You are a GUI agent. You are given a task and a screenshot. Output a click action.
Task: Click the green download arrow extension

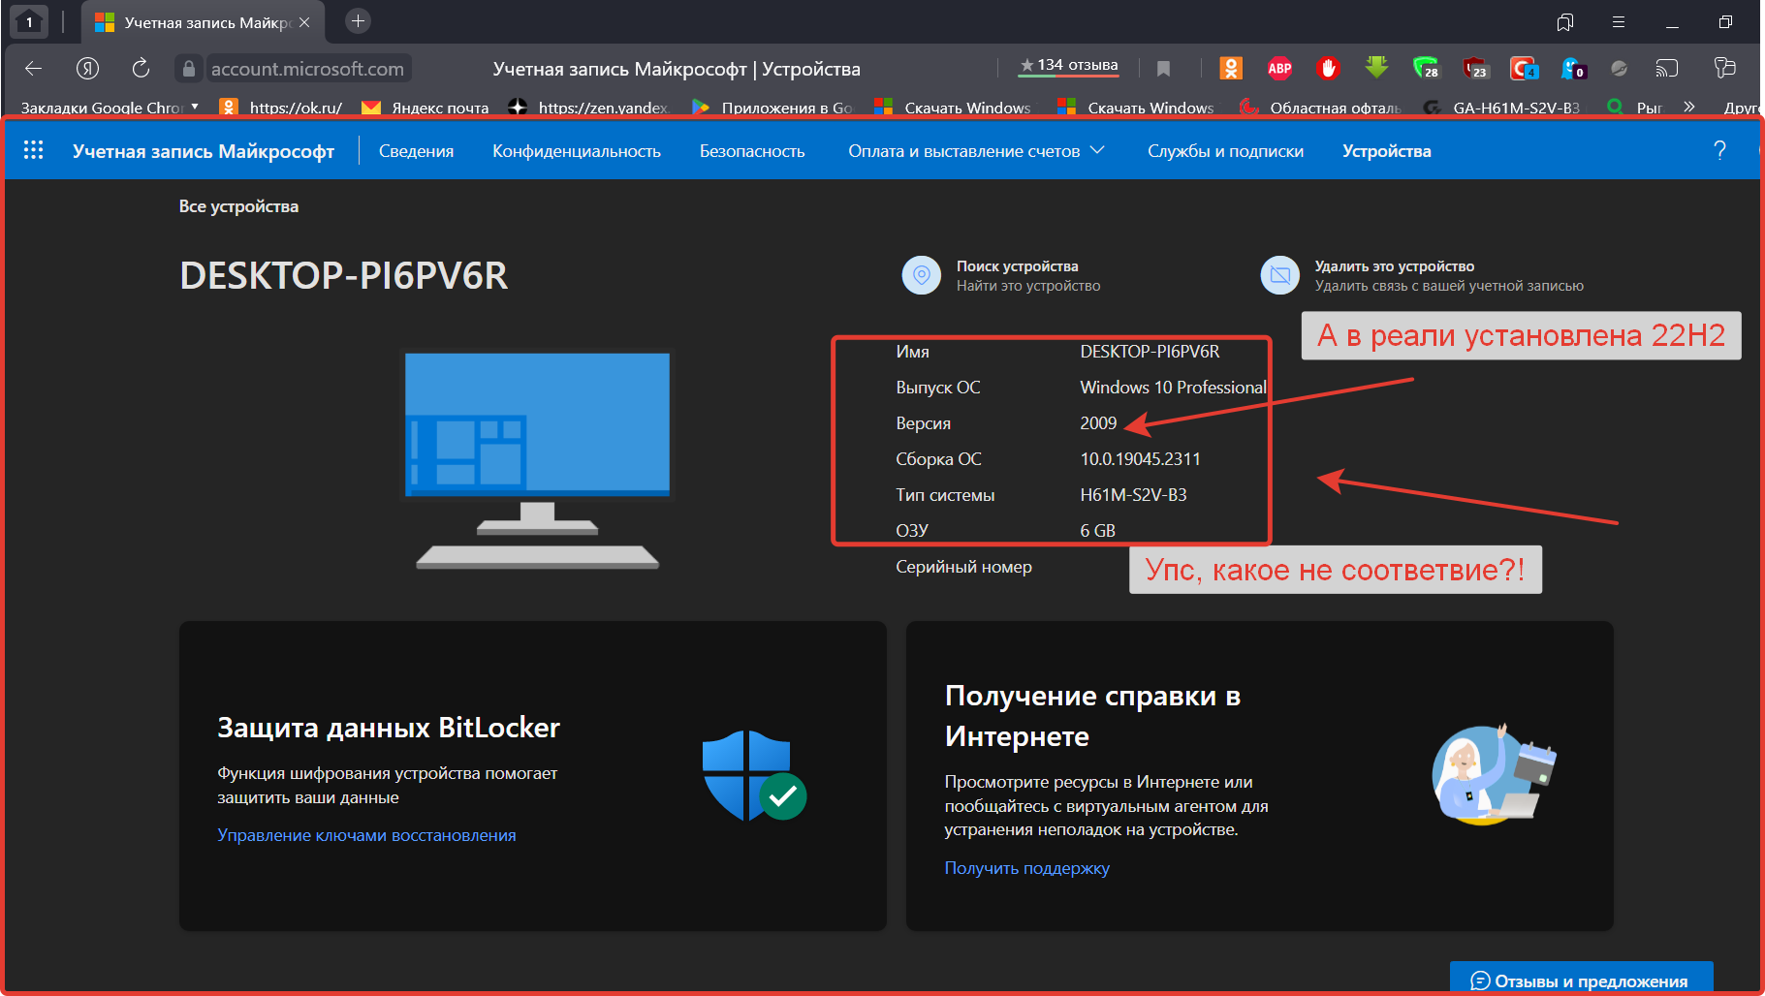click(x=1376, y=68)
